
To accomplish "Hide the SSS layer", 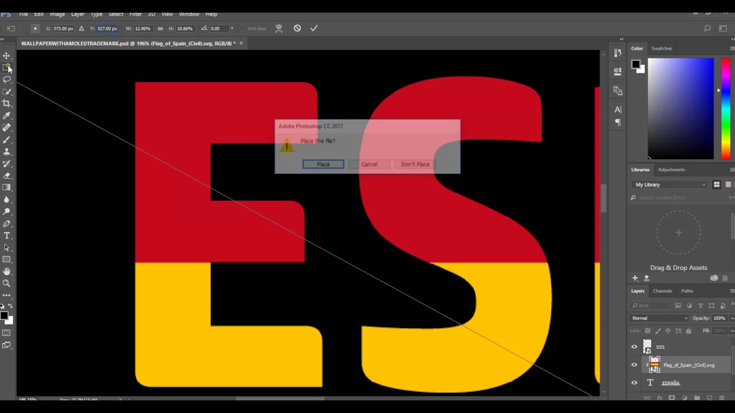I will (634, 346).
